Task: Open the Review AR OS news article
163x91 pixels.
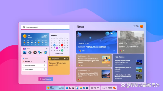Action: click(x=97, y=42)
